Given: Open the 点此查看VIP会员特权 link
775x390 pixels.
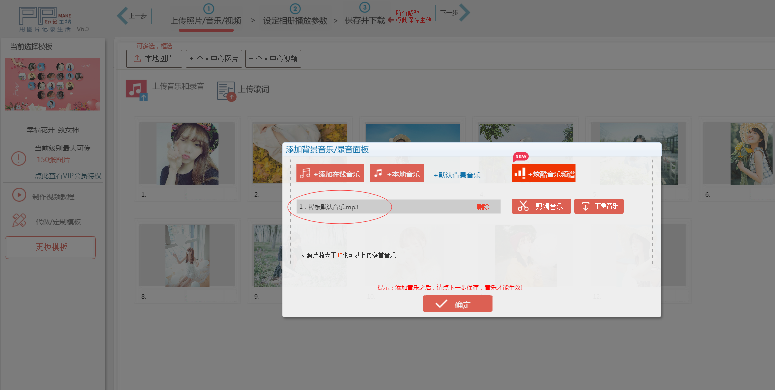Looking at the screenshot, I should [x=68, y=176].
